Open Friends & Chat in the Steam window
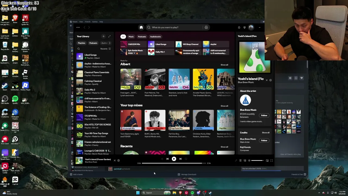The image size is (348, 196). pyautogui.click(x=299, y=174)
